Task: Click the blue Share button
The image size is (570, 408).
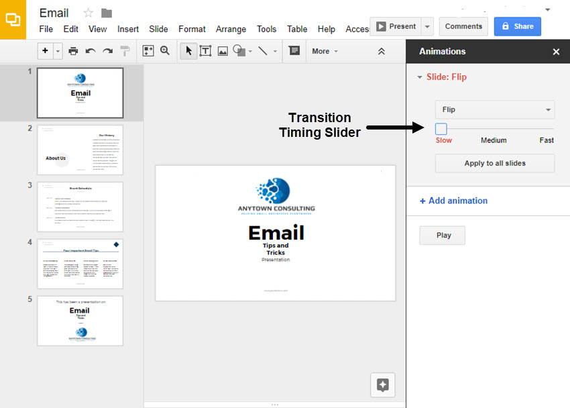Action: click(x=517, y=26)
